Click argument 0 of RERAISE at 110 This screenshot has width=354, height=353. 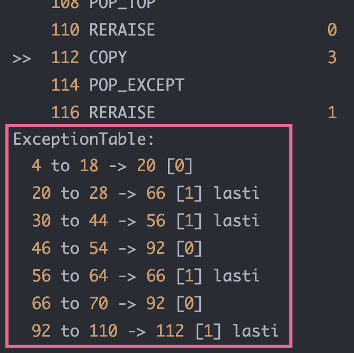pyautogui.click(x=332, y=30)
